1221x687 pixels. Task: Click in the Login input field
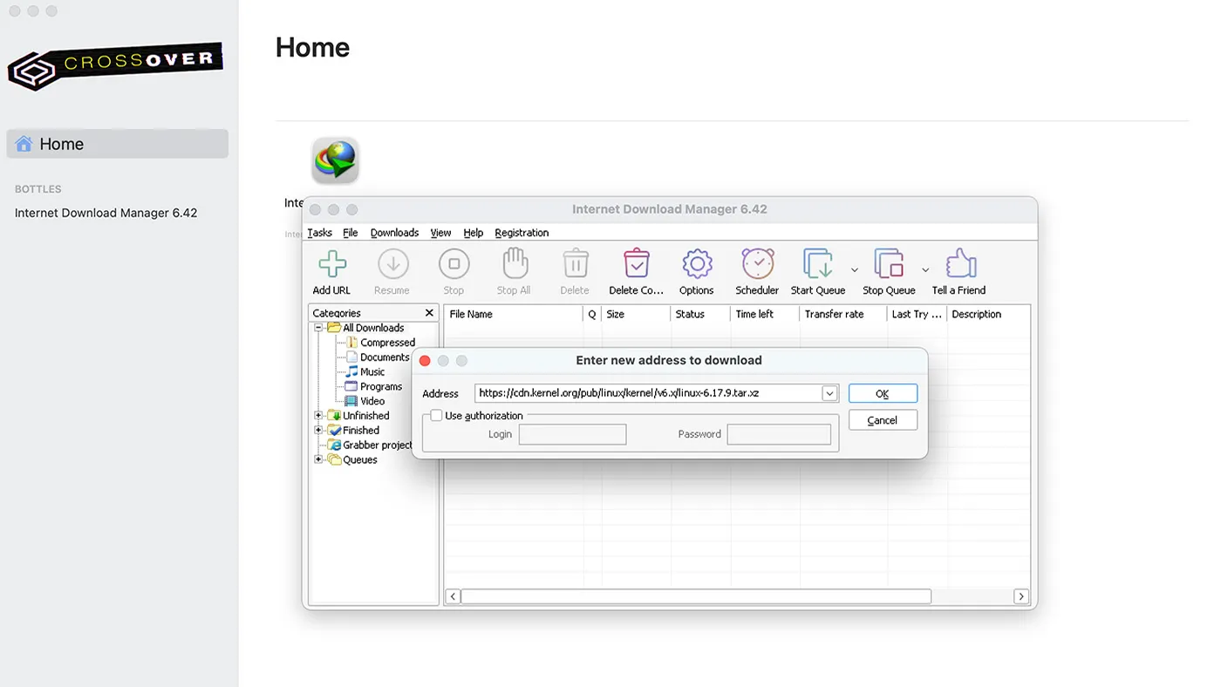pyautogui.click(x=571, y=433)
